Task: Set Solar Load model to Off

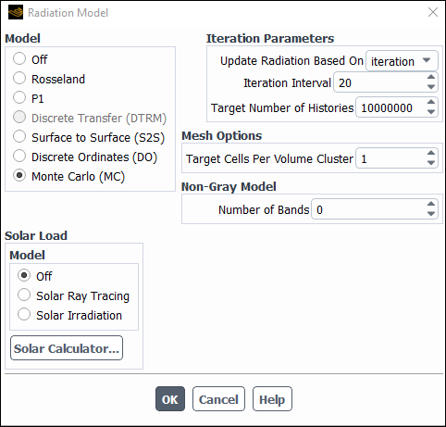Action: [x=24, y=275]
